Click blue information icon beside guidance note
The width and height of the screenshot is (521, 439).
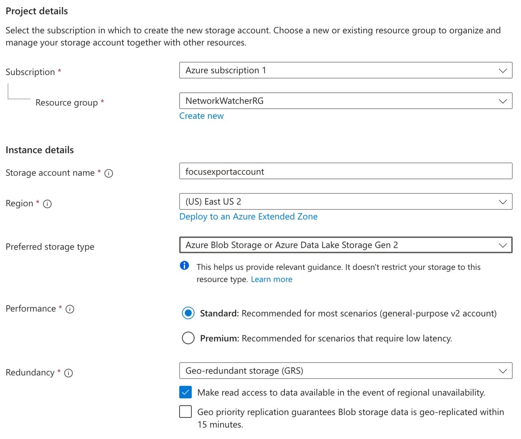(x=184, y=266)
